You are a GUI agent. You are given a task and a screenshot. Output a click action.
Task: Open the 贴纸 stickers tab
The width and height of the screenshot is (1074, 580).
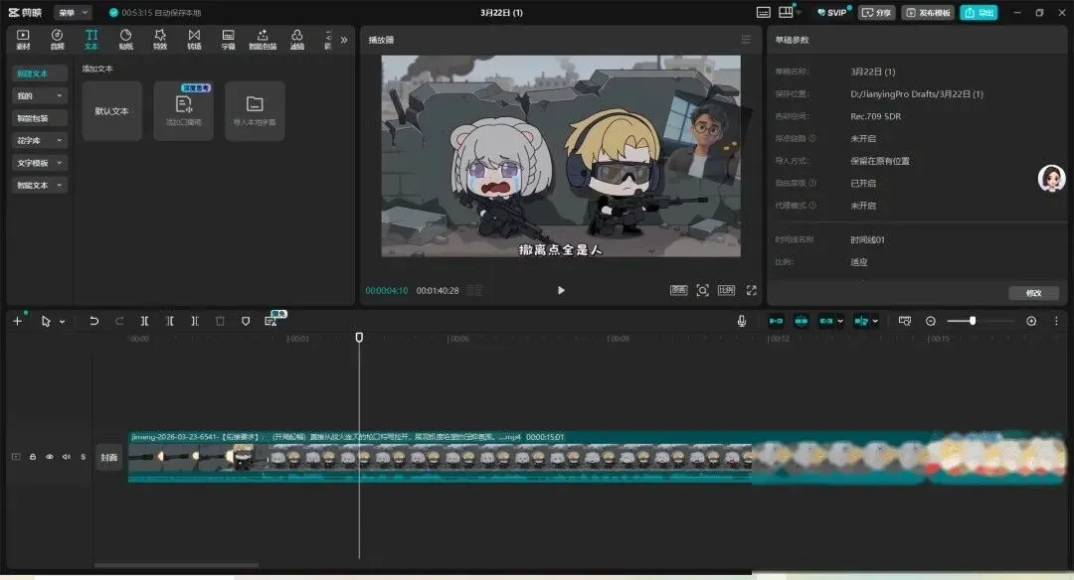tap(125, 40)
